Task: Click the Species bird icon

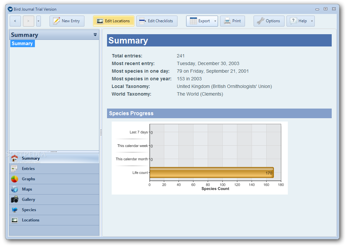Action: click(x=15, y=209)
